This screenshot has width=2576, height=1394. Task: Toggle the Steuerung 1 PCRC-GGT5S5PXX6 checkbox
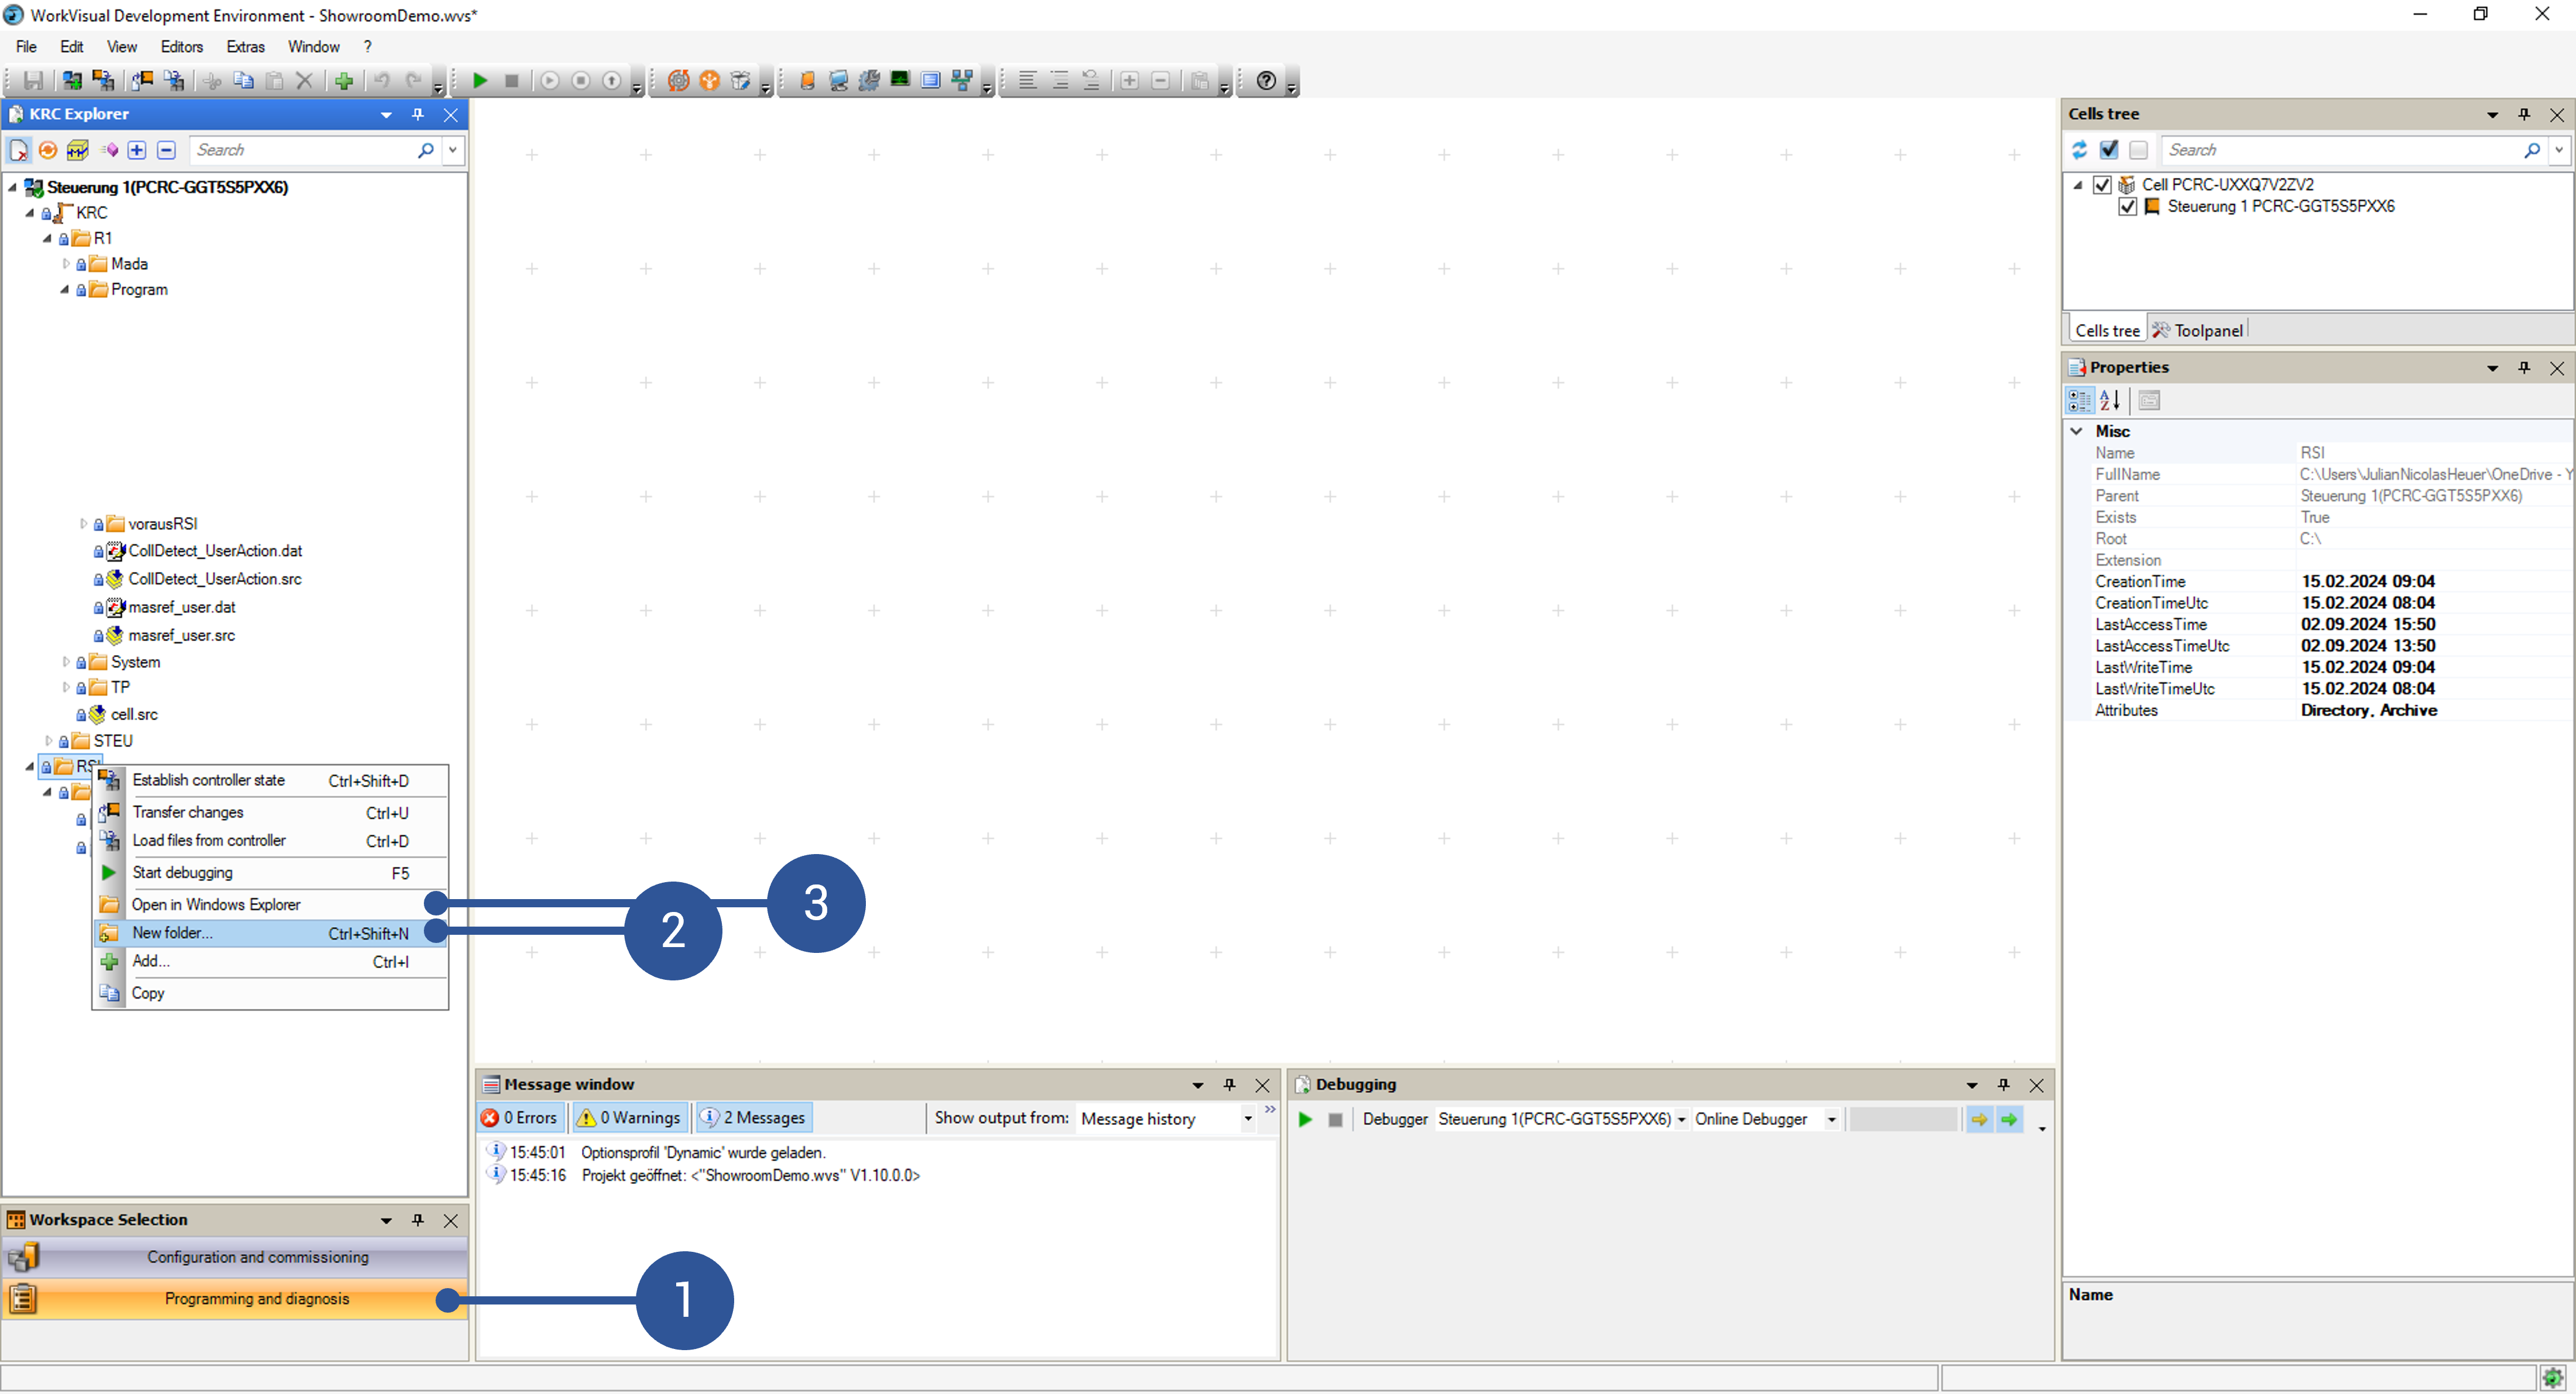pos(2128,207)
